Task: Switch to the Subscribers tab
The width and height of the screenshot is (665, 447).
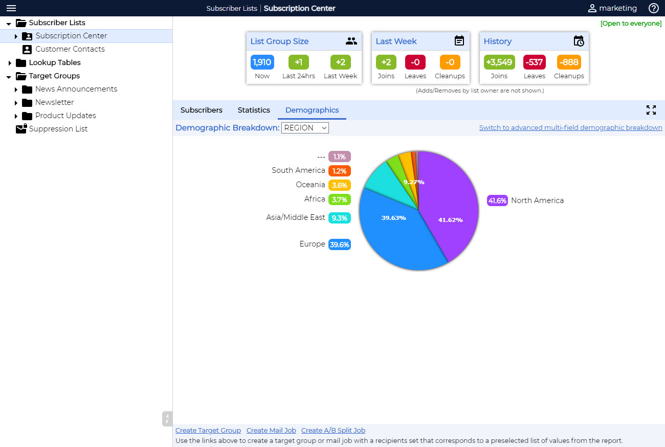Action: pos(202,110)
